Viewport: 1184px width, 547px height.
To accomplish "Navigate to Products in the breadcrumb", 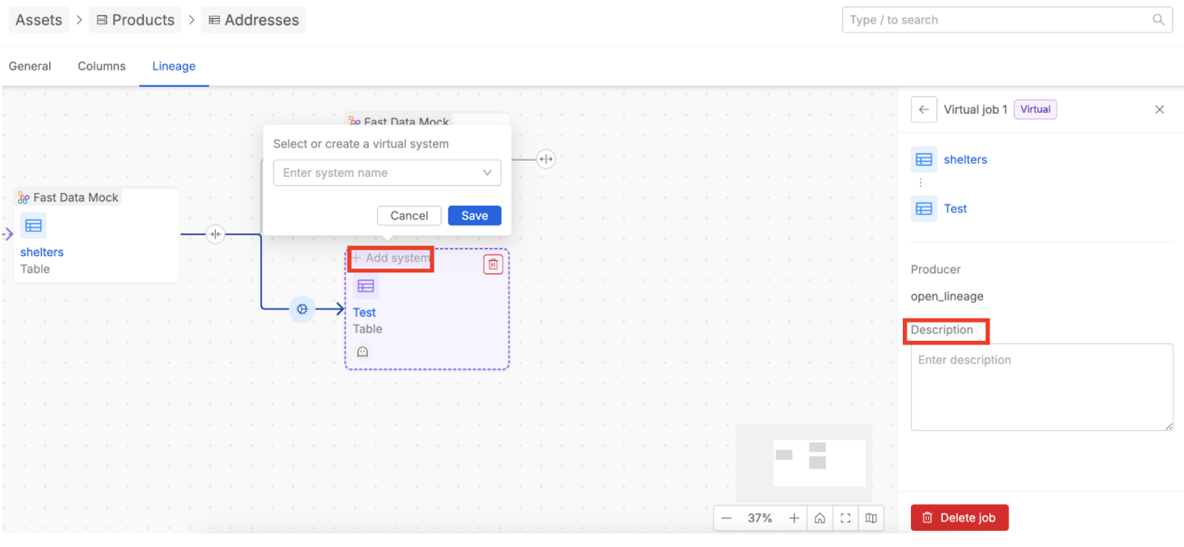I will point(136,20).
